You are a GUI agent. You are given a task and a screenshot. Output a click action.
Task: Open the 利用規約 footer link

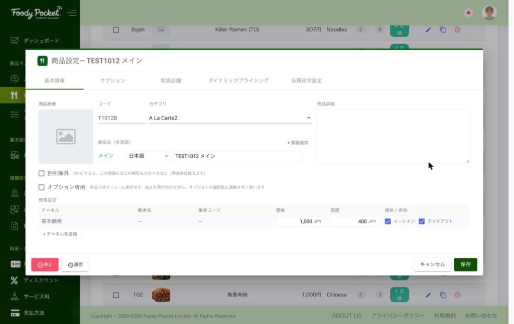[x=445, y=315]
